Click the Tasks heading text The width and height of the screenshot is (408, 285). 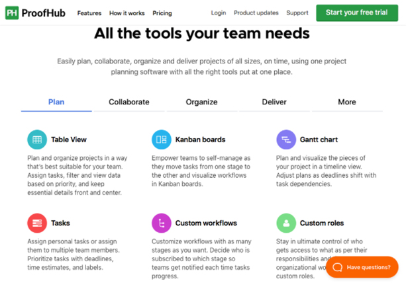pos(60,223)
